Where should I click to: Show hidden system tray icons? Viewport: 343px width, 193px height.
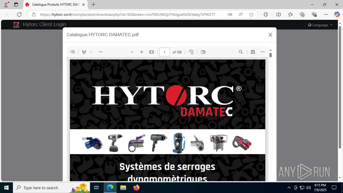click(289, 188)
